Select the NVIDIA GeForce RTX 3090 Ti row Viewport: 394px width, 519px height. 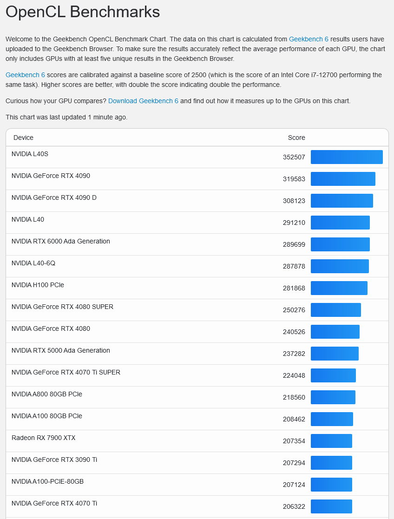point(54,460)
